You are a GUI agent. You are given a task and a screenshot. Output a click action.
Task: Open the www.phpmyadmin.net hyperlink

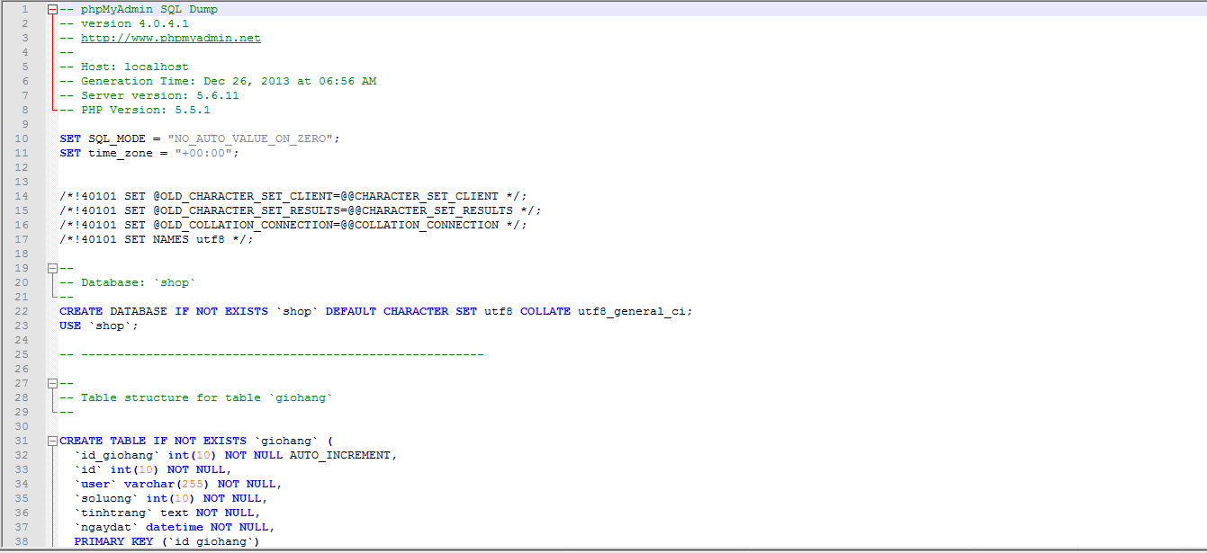170,38
